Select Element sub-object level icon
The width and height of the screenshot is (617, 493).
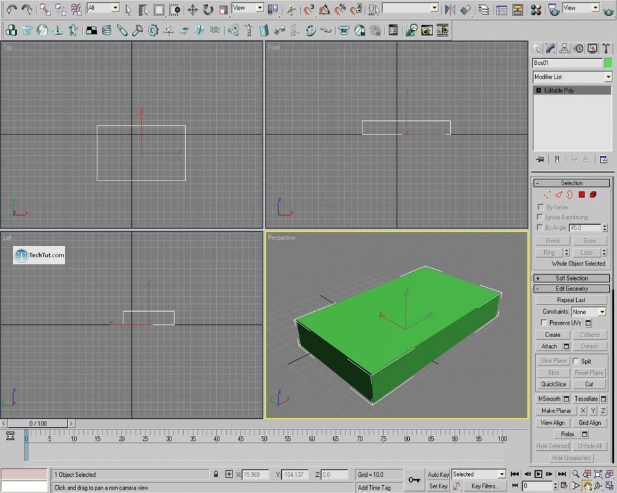tap(593, 195)
